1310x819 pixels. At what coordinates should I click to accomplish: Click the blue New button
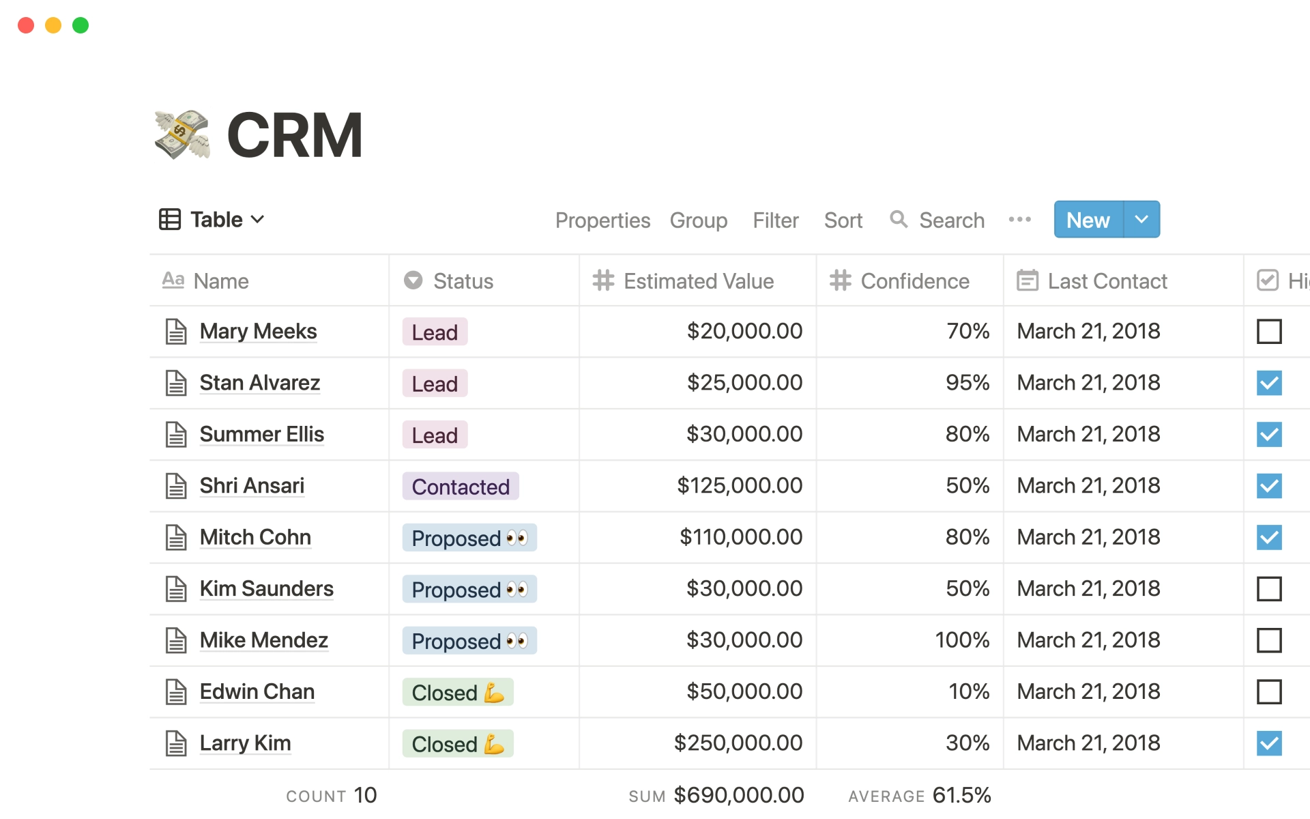[1088, 219]
